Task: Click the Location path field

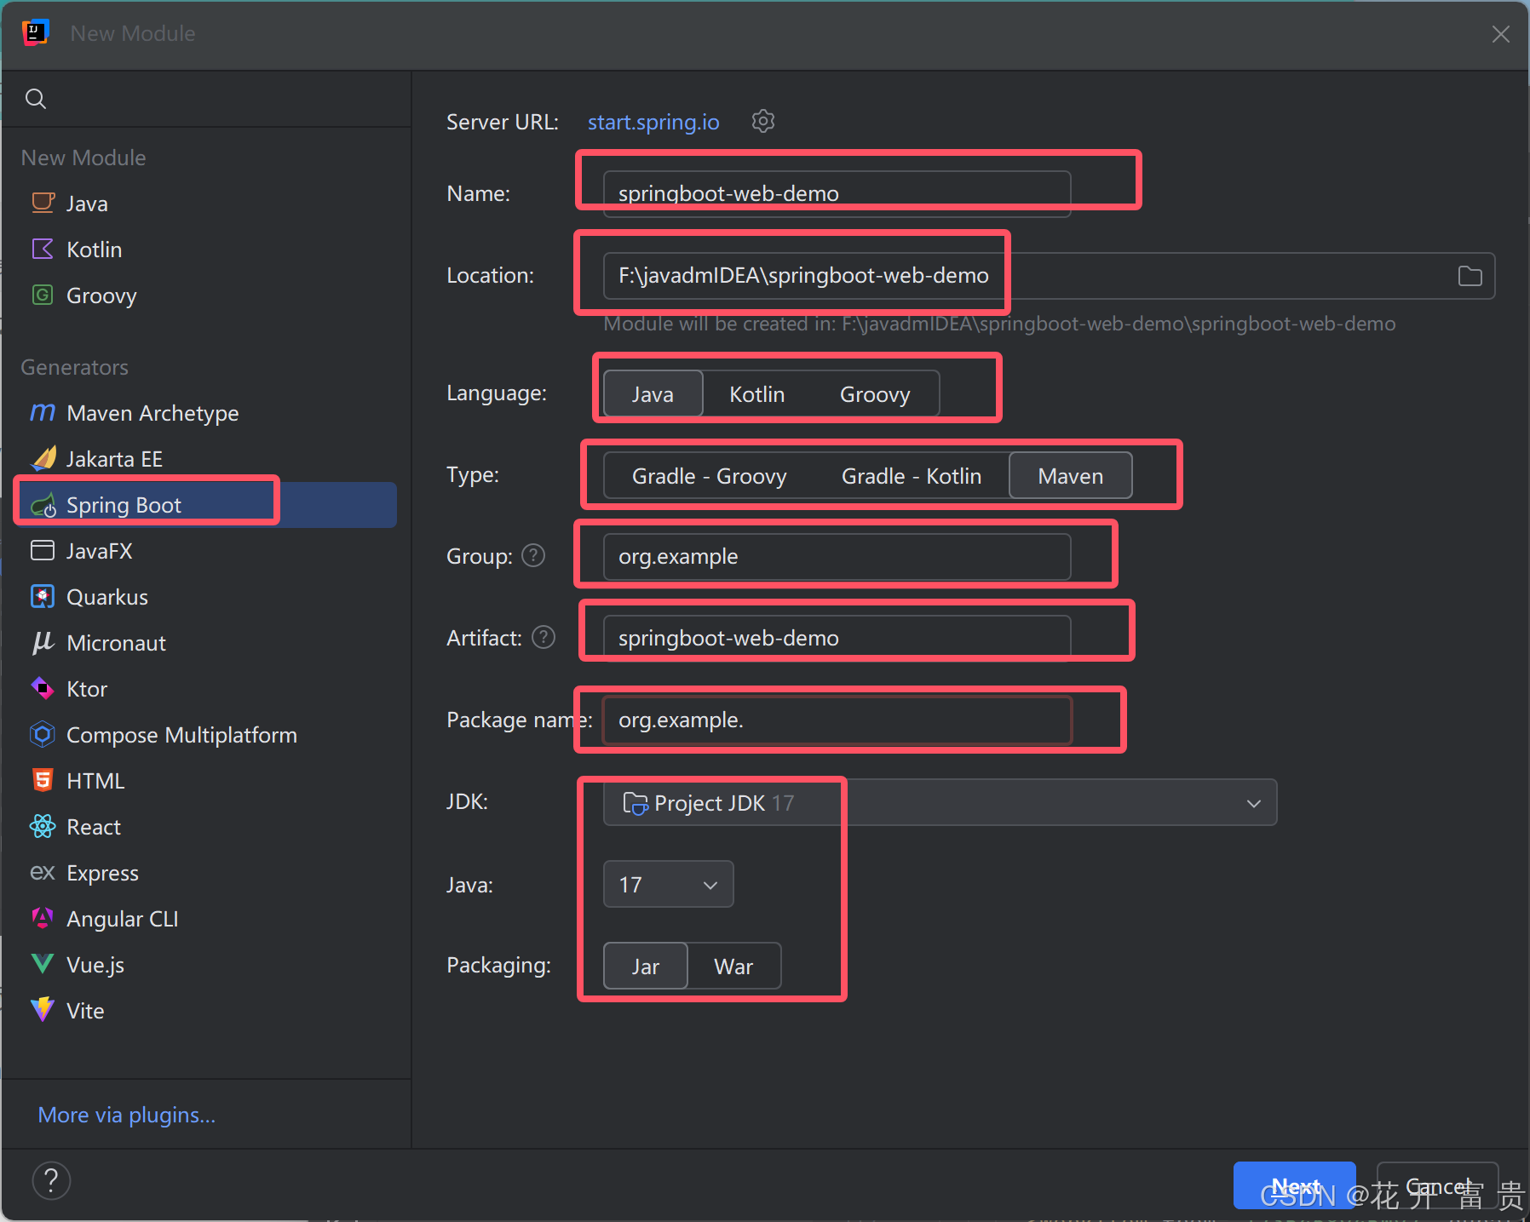Action: (x=1049, y=275)
